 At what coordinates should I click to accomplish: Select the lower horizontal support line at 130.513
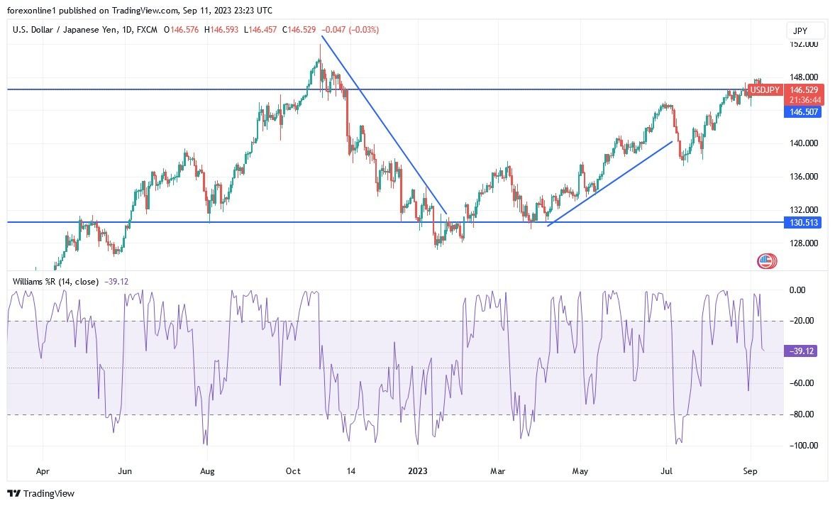click(x=395, y=222)
